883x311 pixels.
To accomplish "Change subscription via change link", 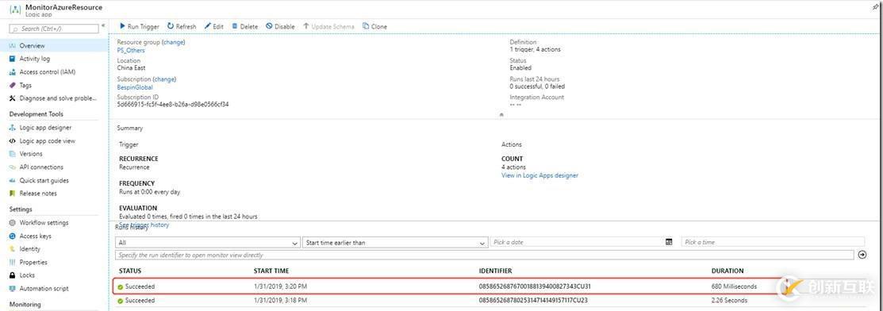I will coord(164,79).
